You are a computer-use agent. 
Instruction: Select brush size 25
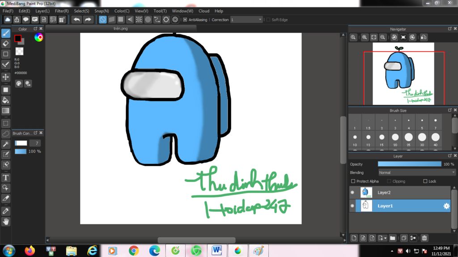click(x=409, y=139)
